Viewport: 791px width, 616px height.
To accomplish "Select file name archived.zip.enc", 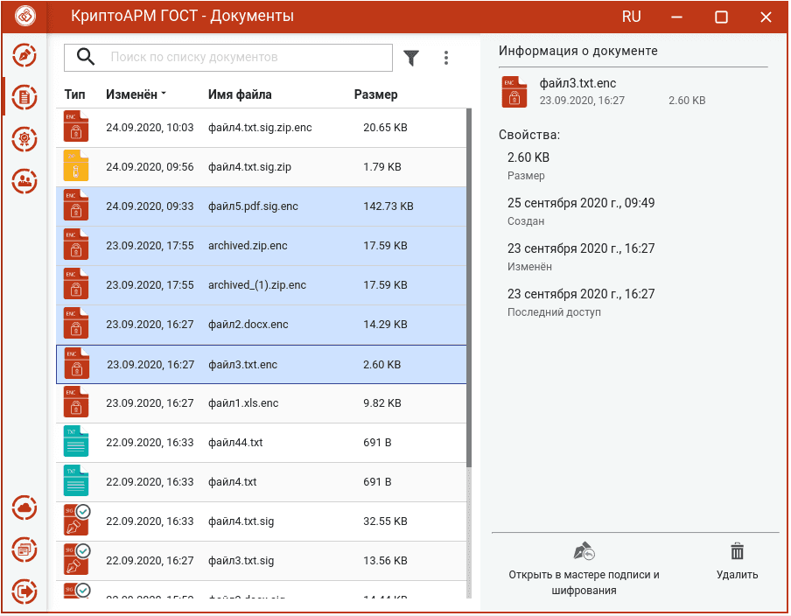I will (248, 246).
